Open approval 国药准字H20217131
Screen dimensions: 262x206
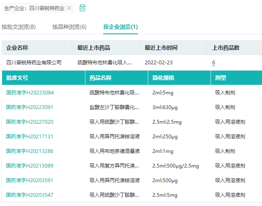coord(30,137)
